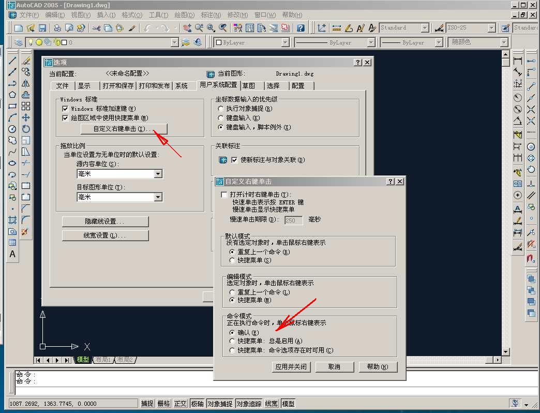Select the Linear Dimension tool
Screen dimensions: 540x413
(x=518, y=61)
